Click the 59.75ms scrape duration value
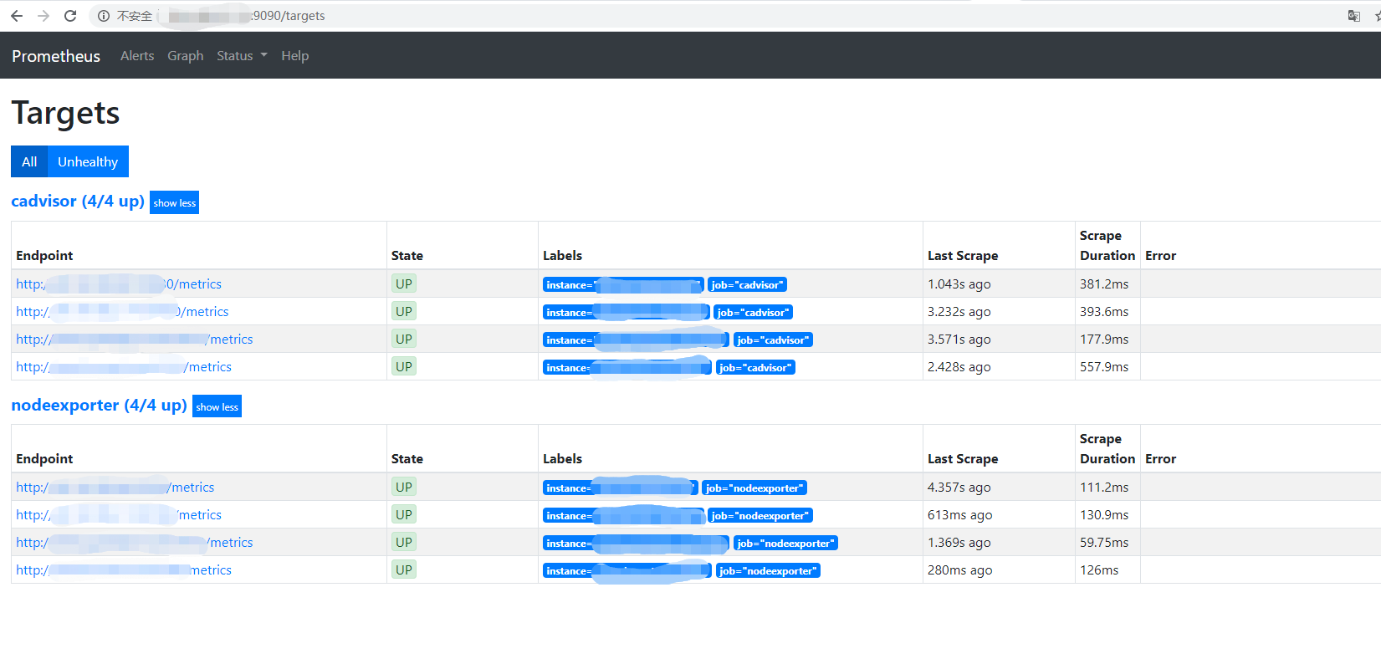The height and width of the screenshot is (669, 1381). click(x=1104, y=543)
